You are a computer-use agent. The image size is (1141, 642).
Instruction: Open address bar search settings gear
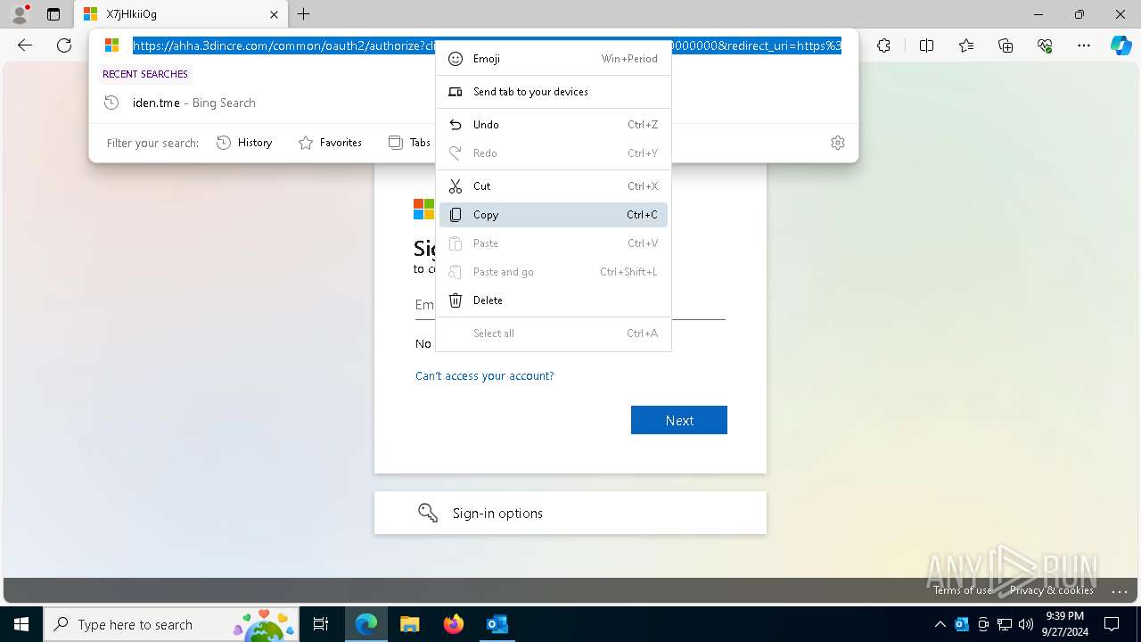point(838,143)
